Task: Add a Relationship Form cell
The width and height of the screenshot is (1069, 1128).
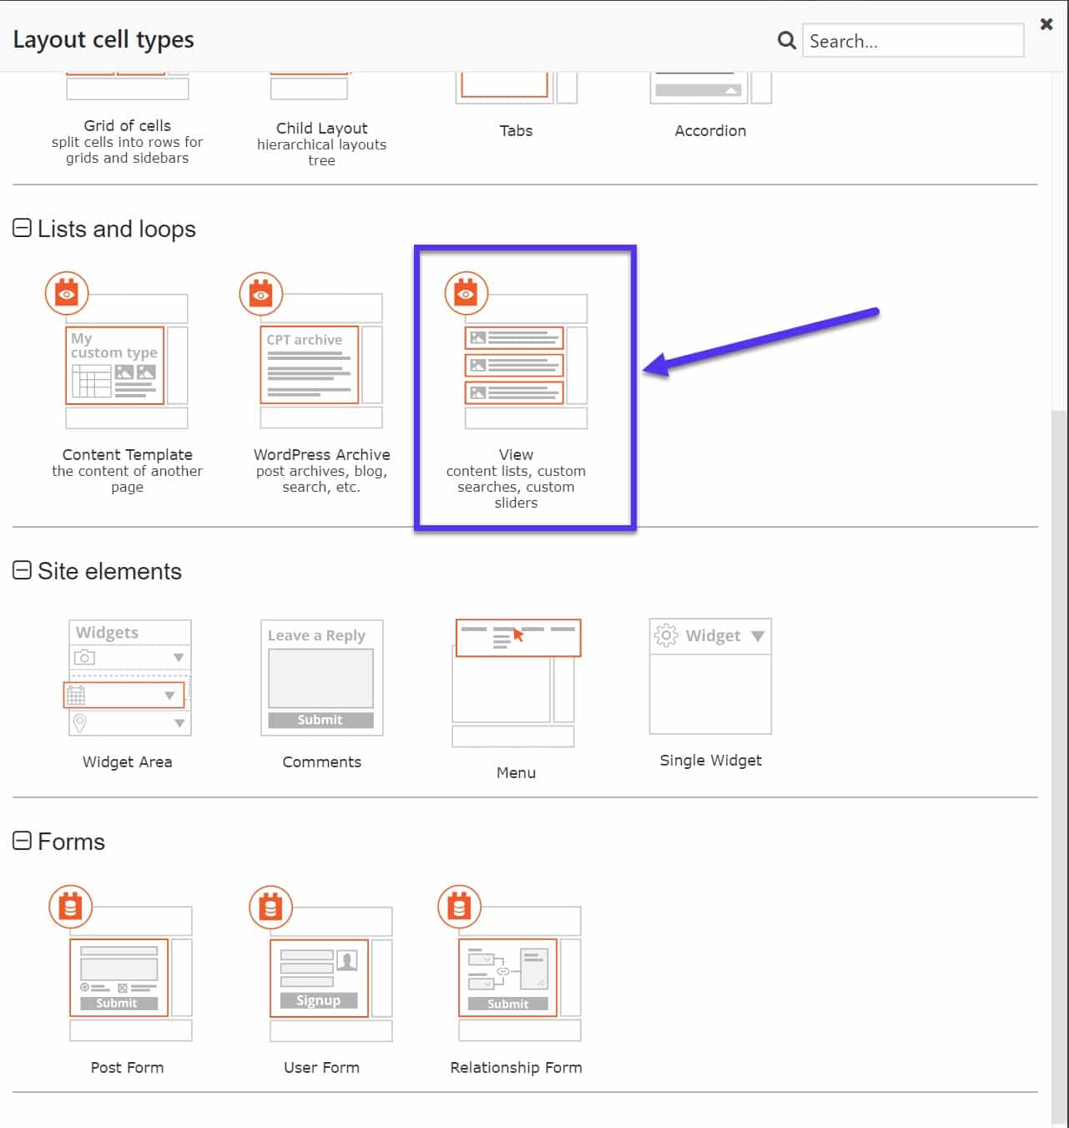Action: (516, 977)
